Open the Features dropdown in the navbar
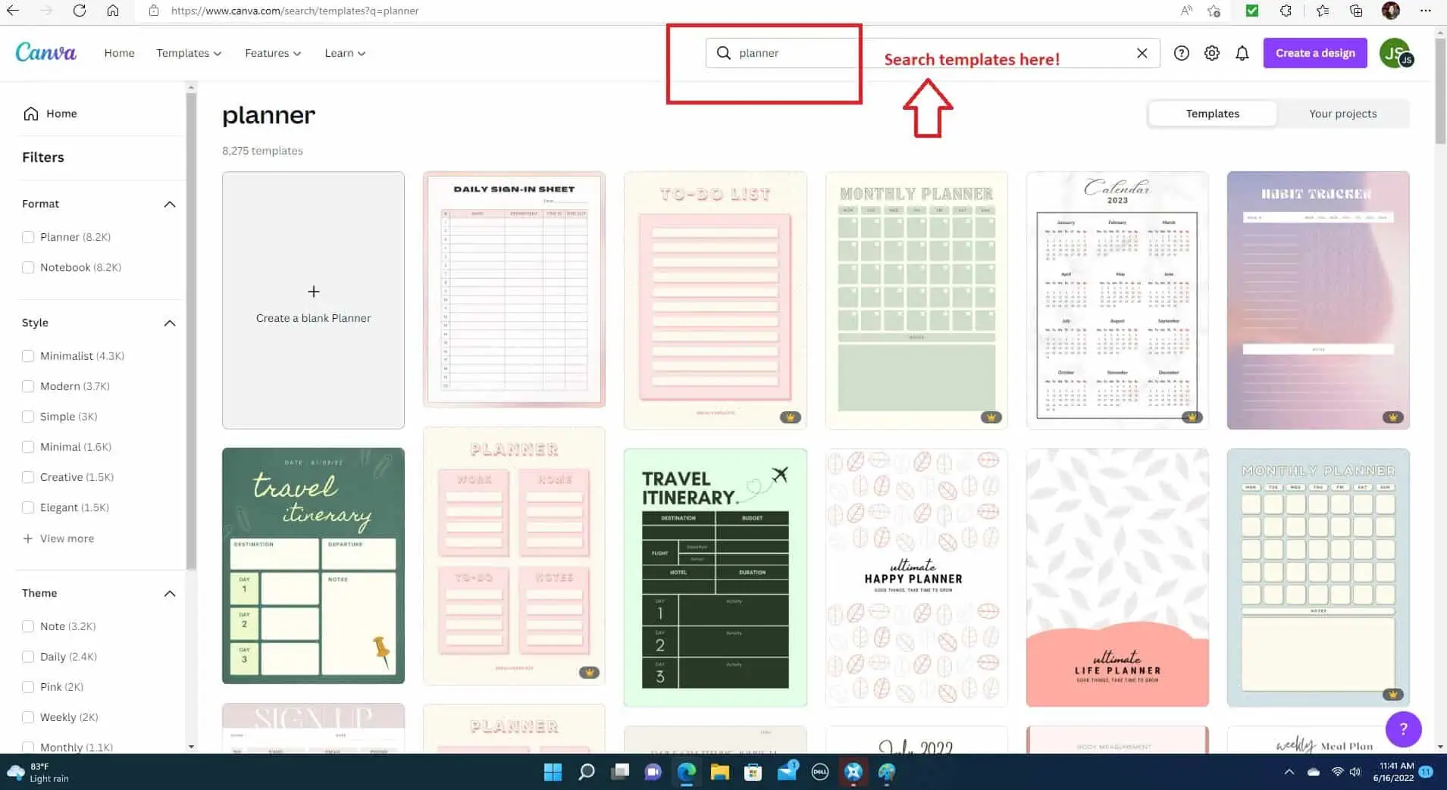The image size is (1447, 790). [x=273, y=53]
